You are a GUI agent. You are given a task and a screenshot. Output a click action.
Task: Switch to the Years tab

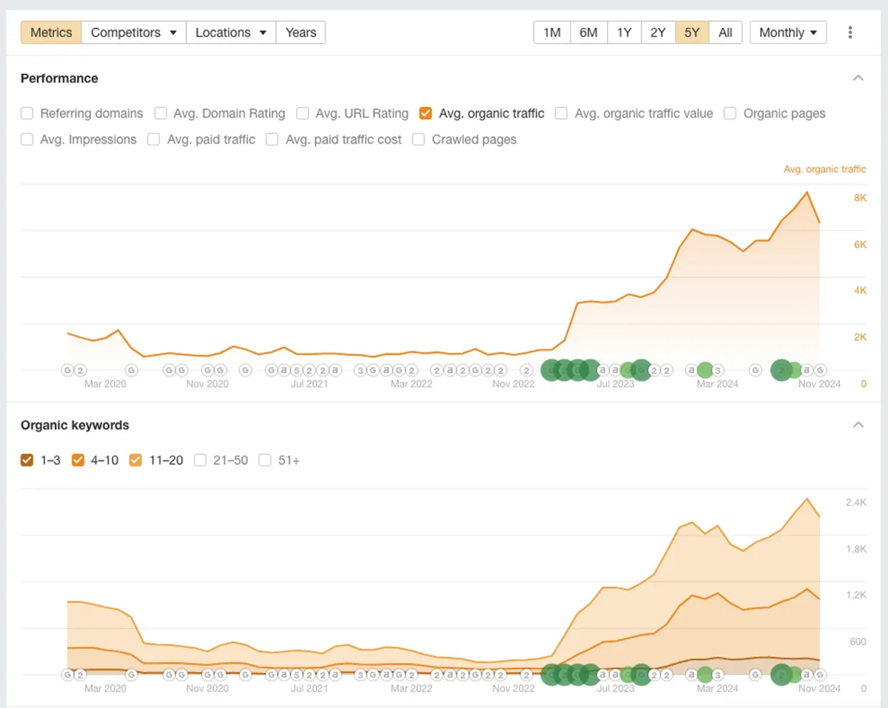coord(300,33)
